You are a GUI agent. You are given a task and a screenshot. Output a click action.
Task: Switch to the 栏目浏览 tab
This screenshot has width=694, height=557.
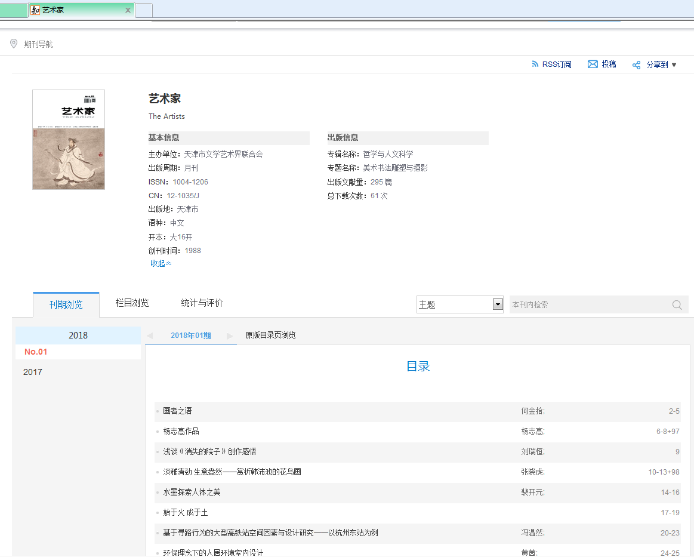(132, 303)
